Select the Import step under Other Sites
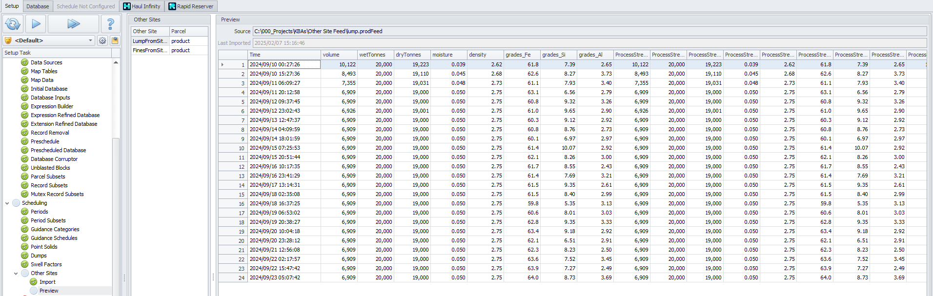This screenshot has height=296, width=933. click(x=47, y=282)
